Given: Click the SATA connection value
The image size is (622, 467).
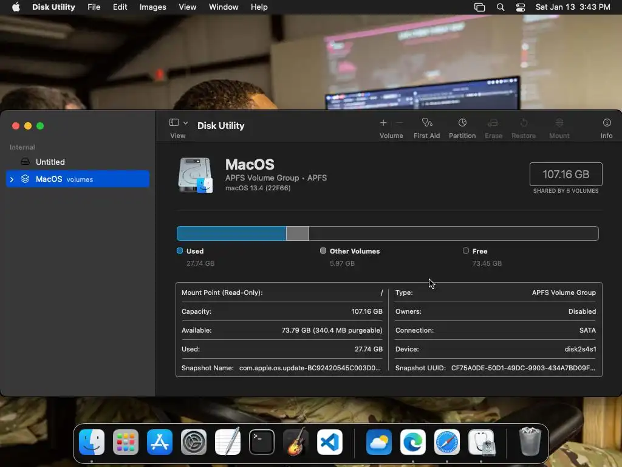Looking at the screenshot, I should [587, 330].
